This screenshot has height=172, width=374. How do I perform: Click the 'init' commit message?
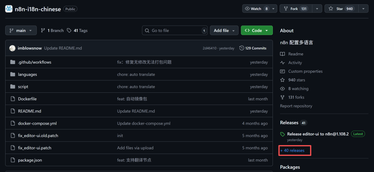click(120, 136)
